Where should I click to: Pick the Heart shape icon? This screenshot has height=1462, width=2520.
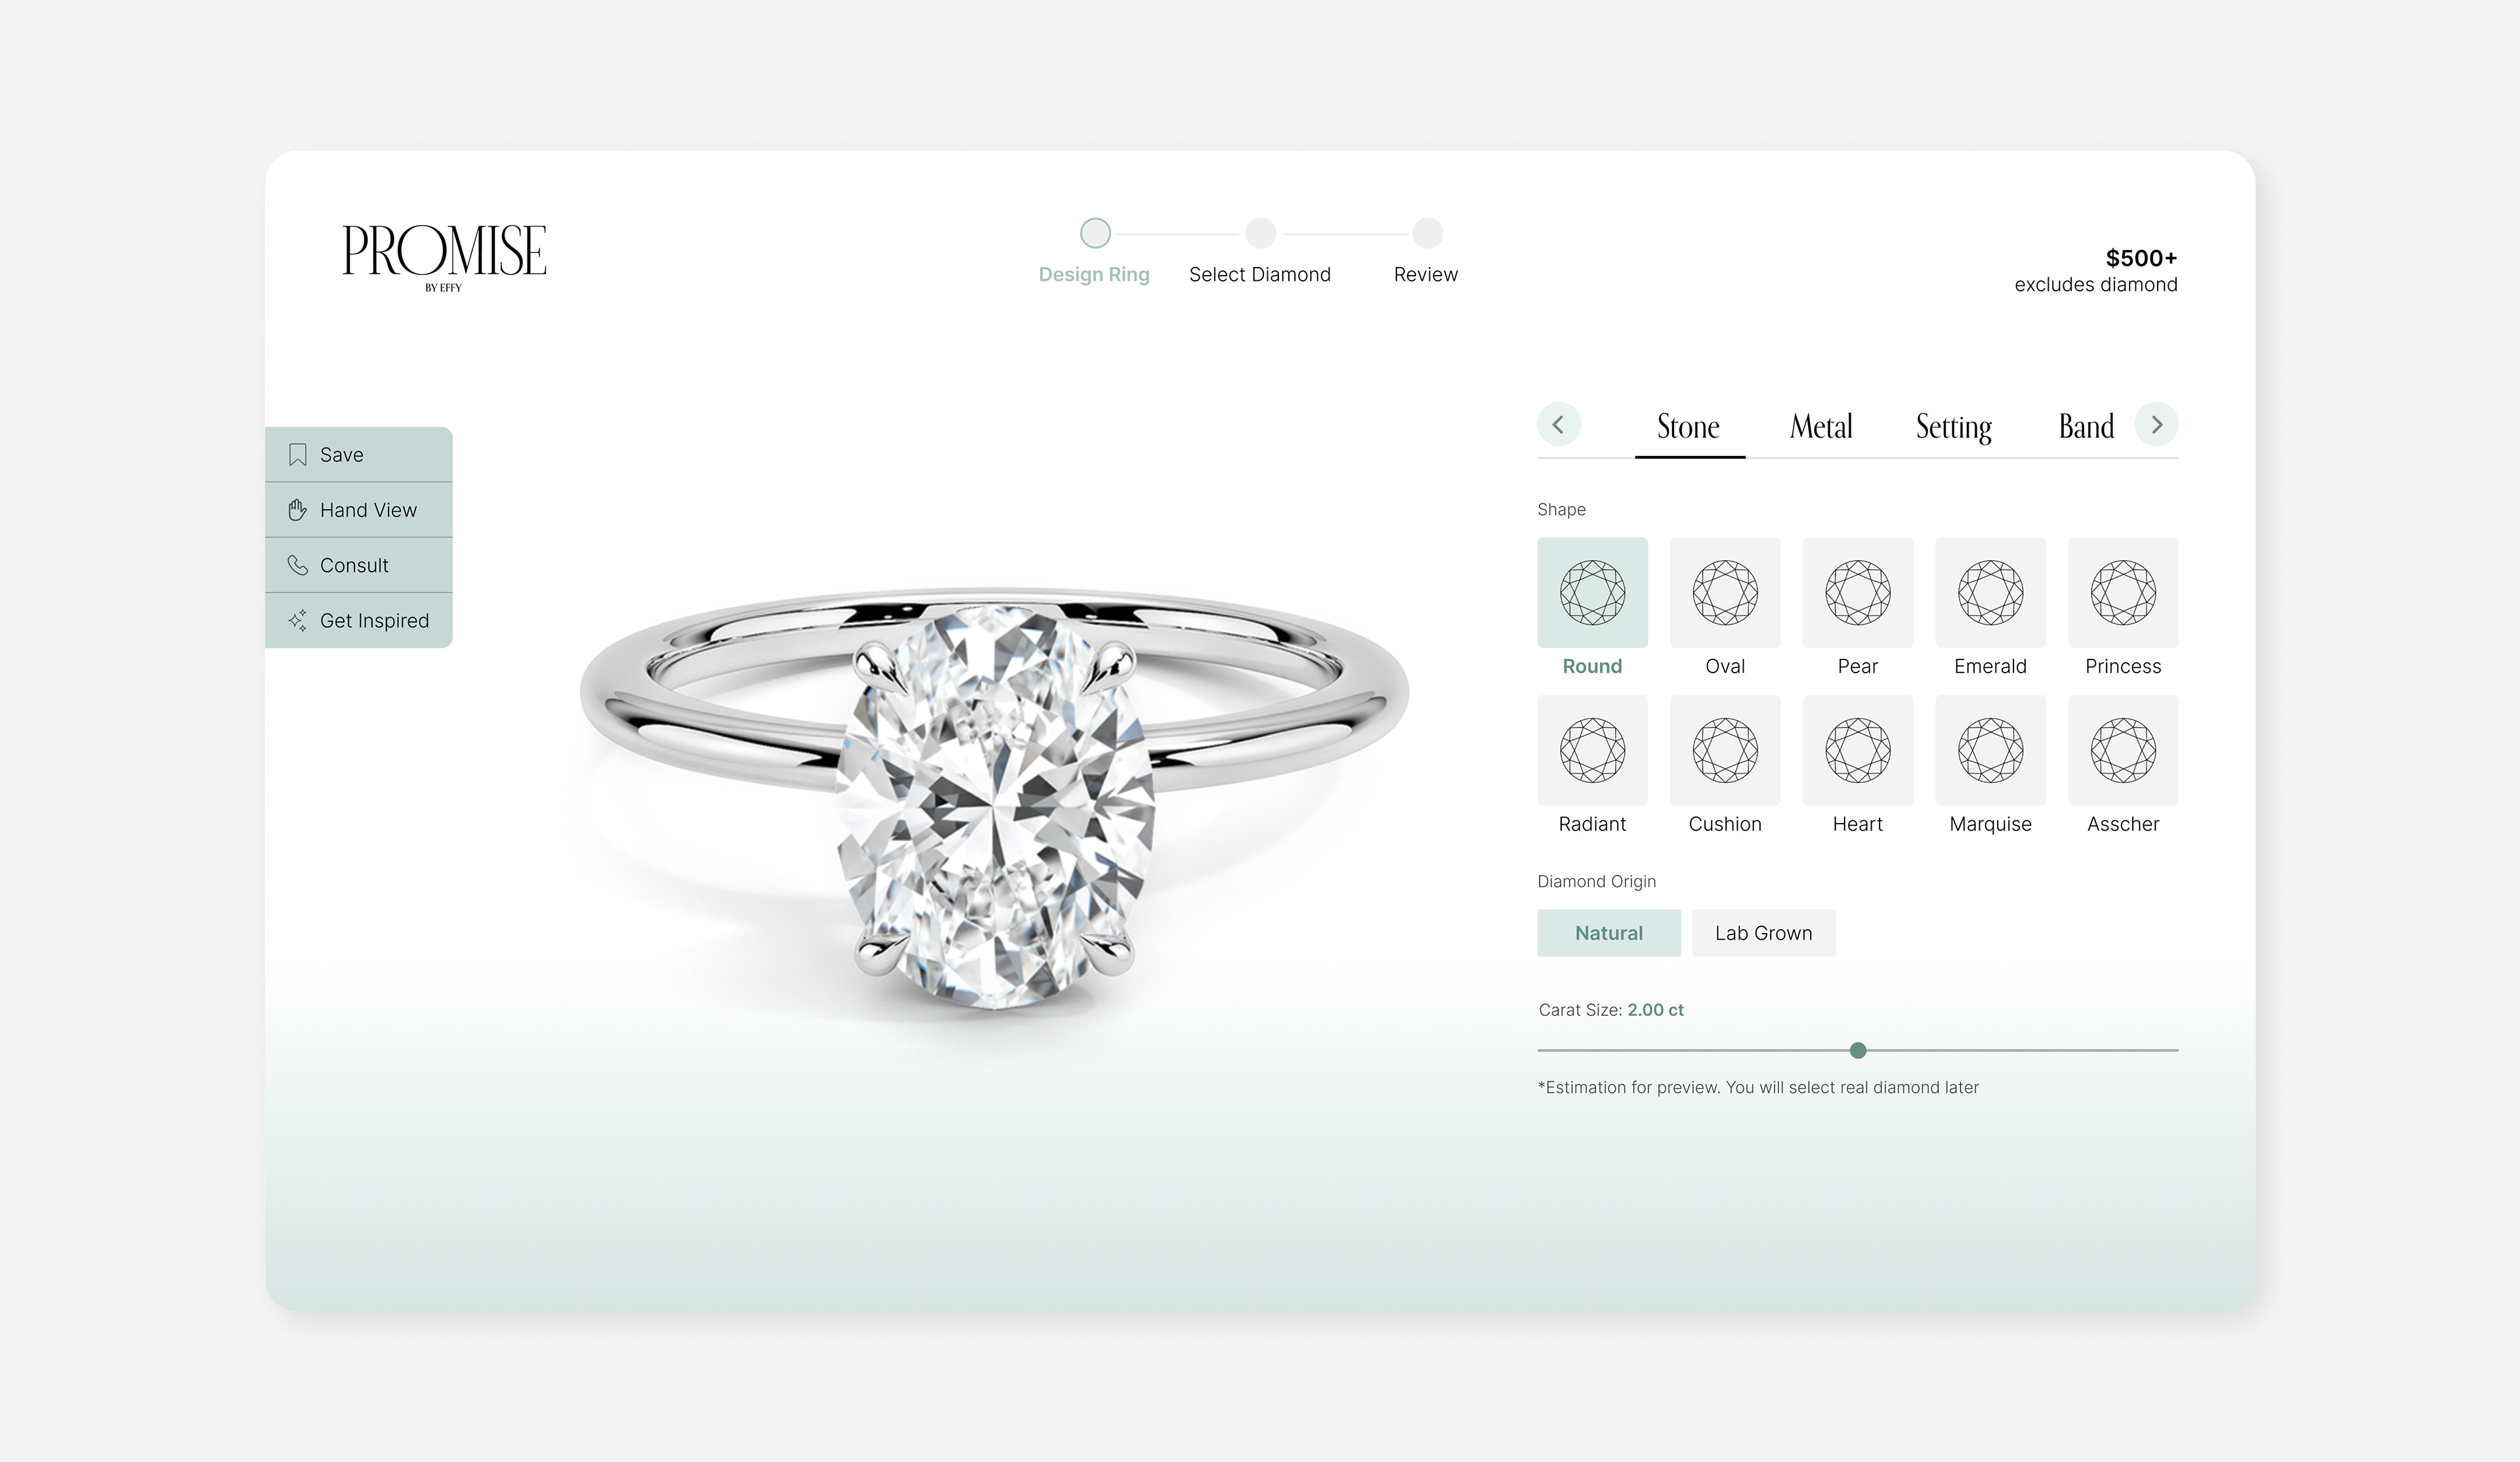[1858, 750]
